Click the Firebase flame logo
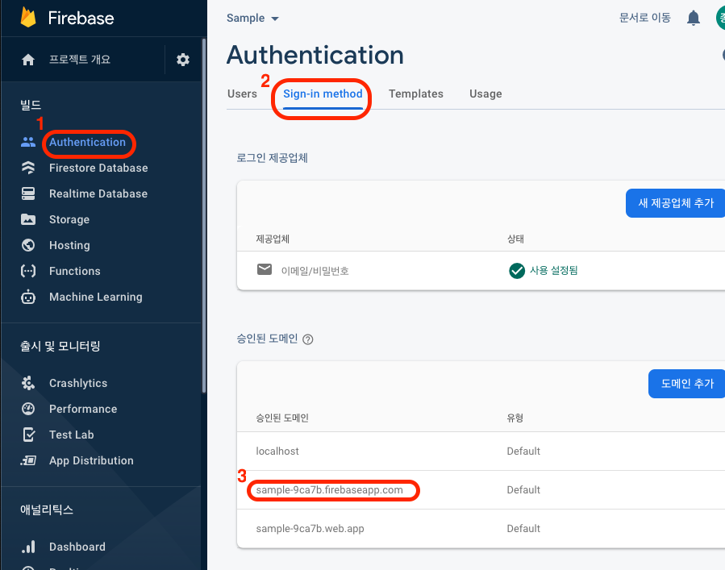725x570 pixels. point(28,18)
